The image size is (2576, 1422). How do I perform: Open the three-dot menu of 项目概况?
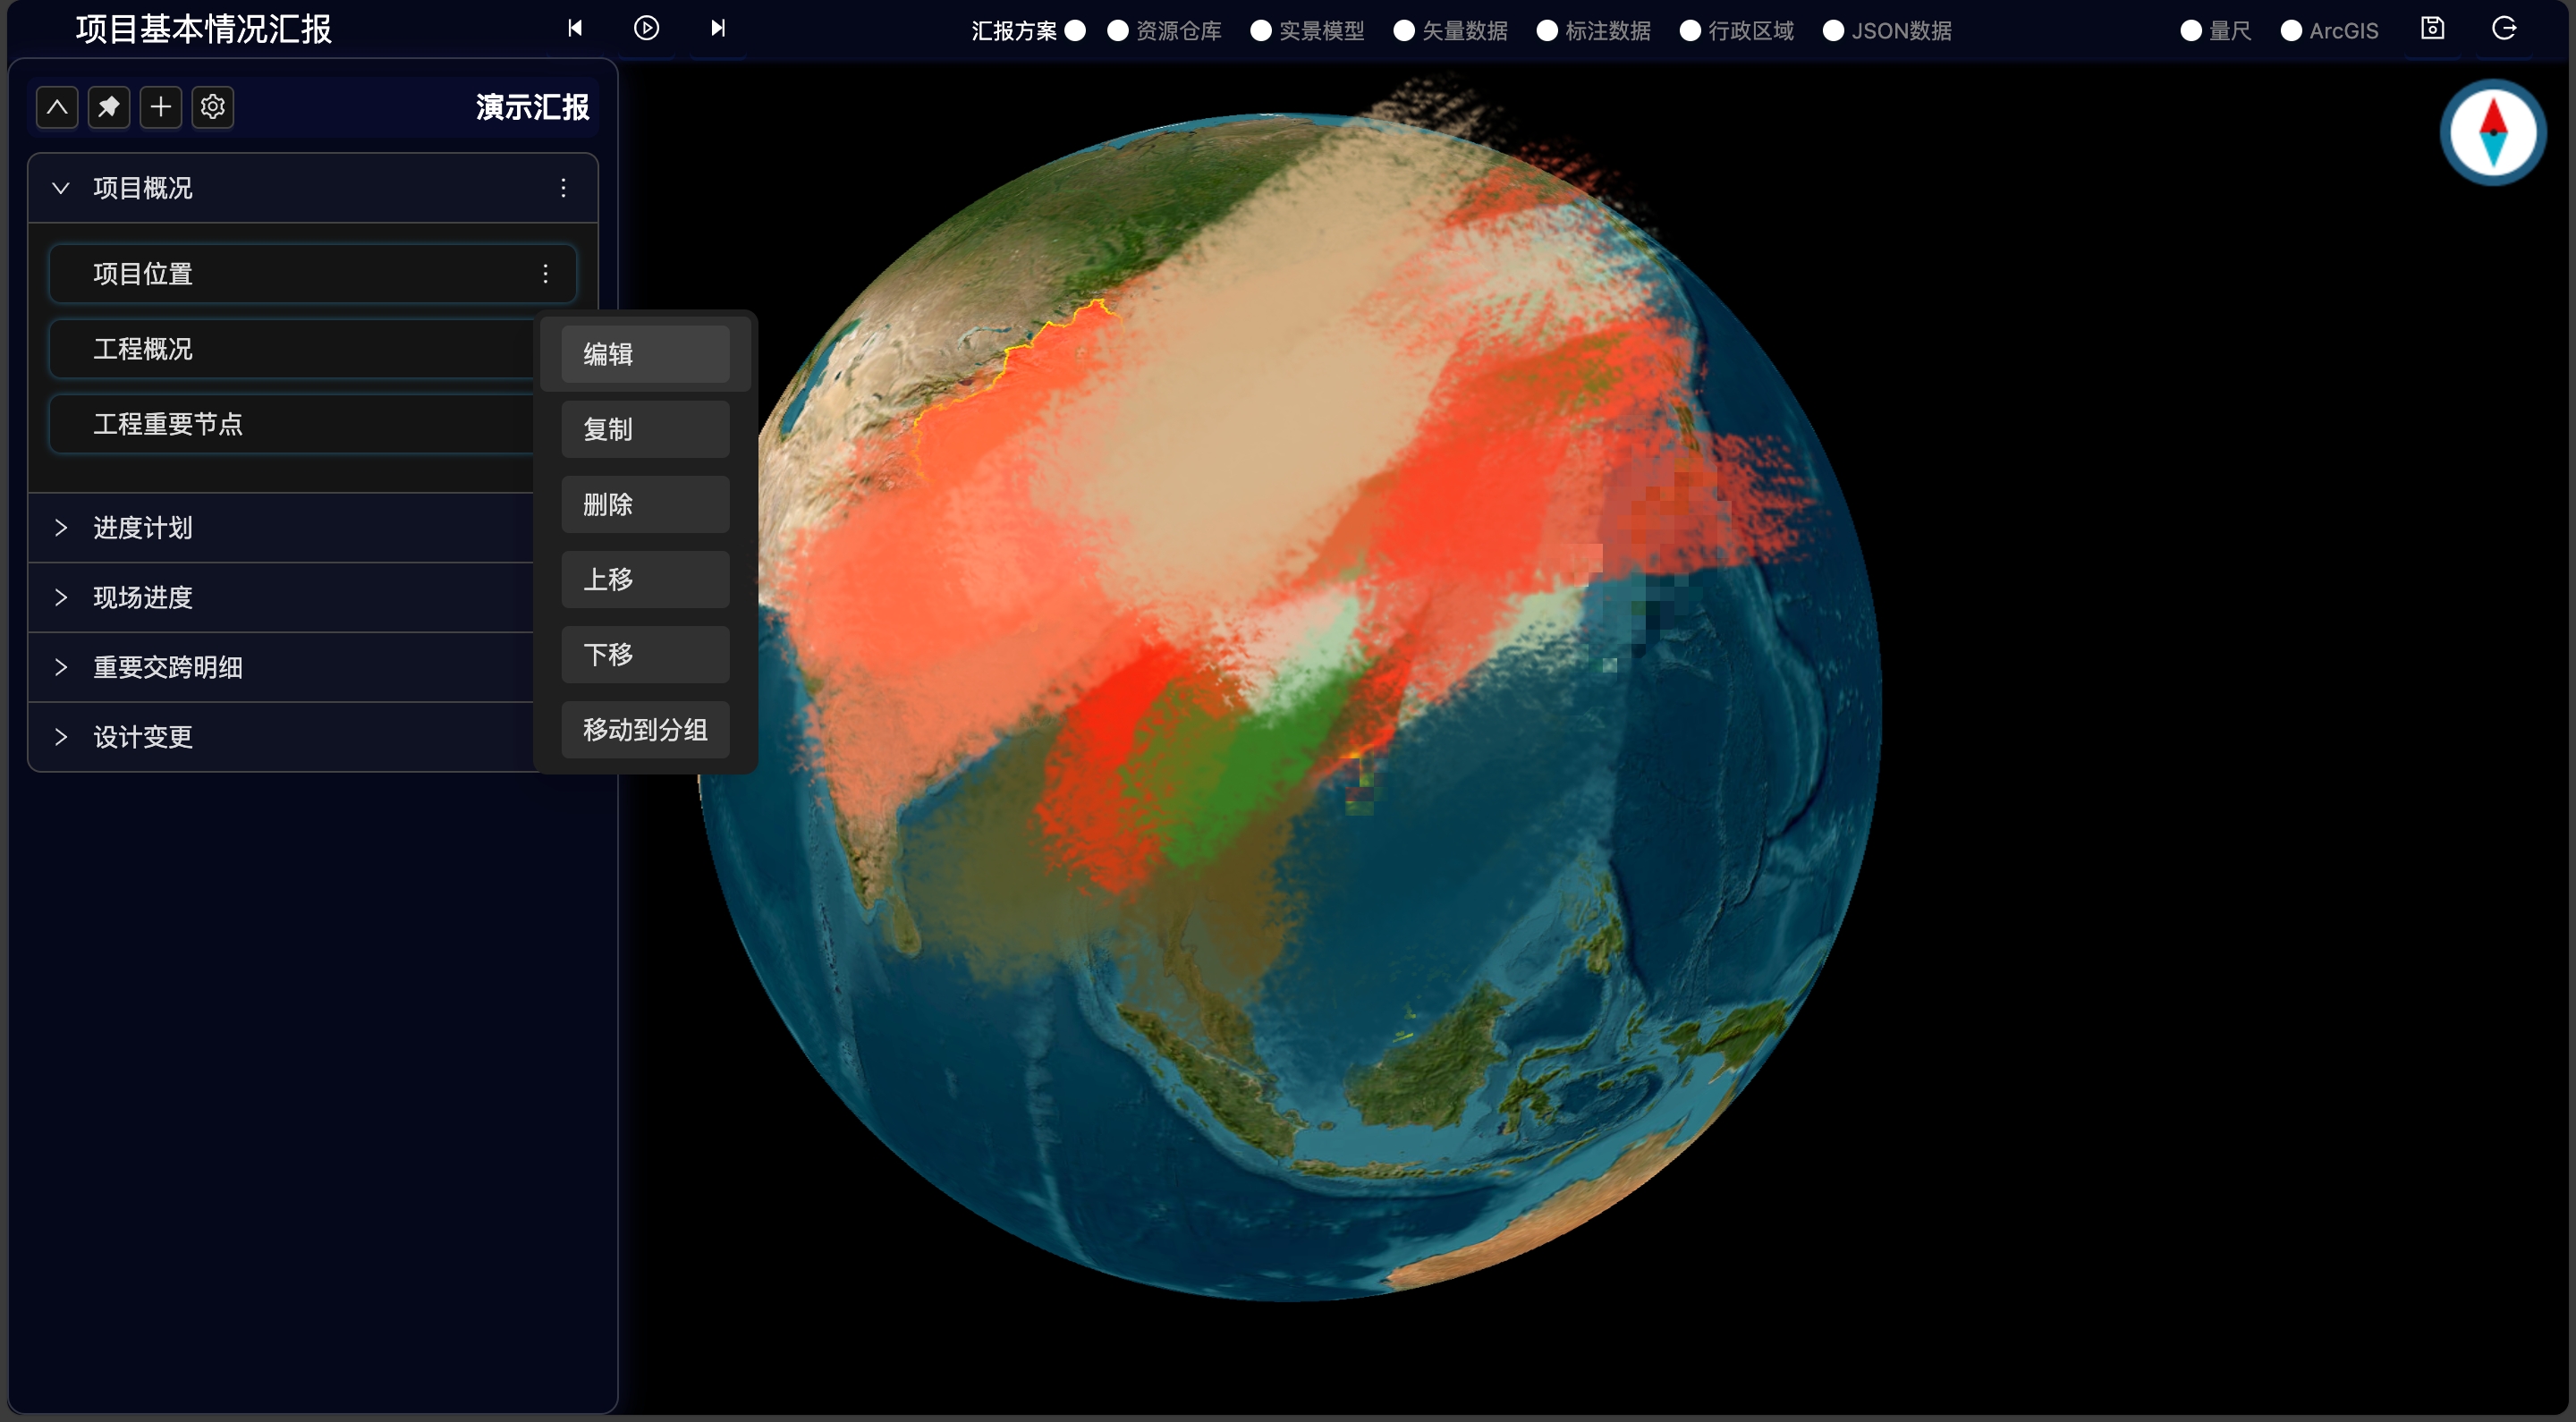click(563, 188)
